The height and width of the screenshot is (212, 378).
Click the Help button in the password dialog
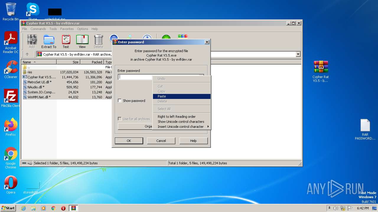tap(193, 141)
